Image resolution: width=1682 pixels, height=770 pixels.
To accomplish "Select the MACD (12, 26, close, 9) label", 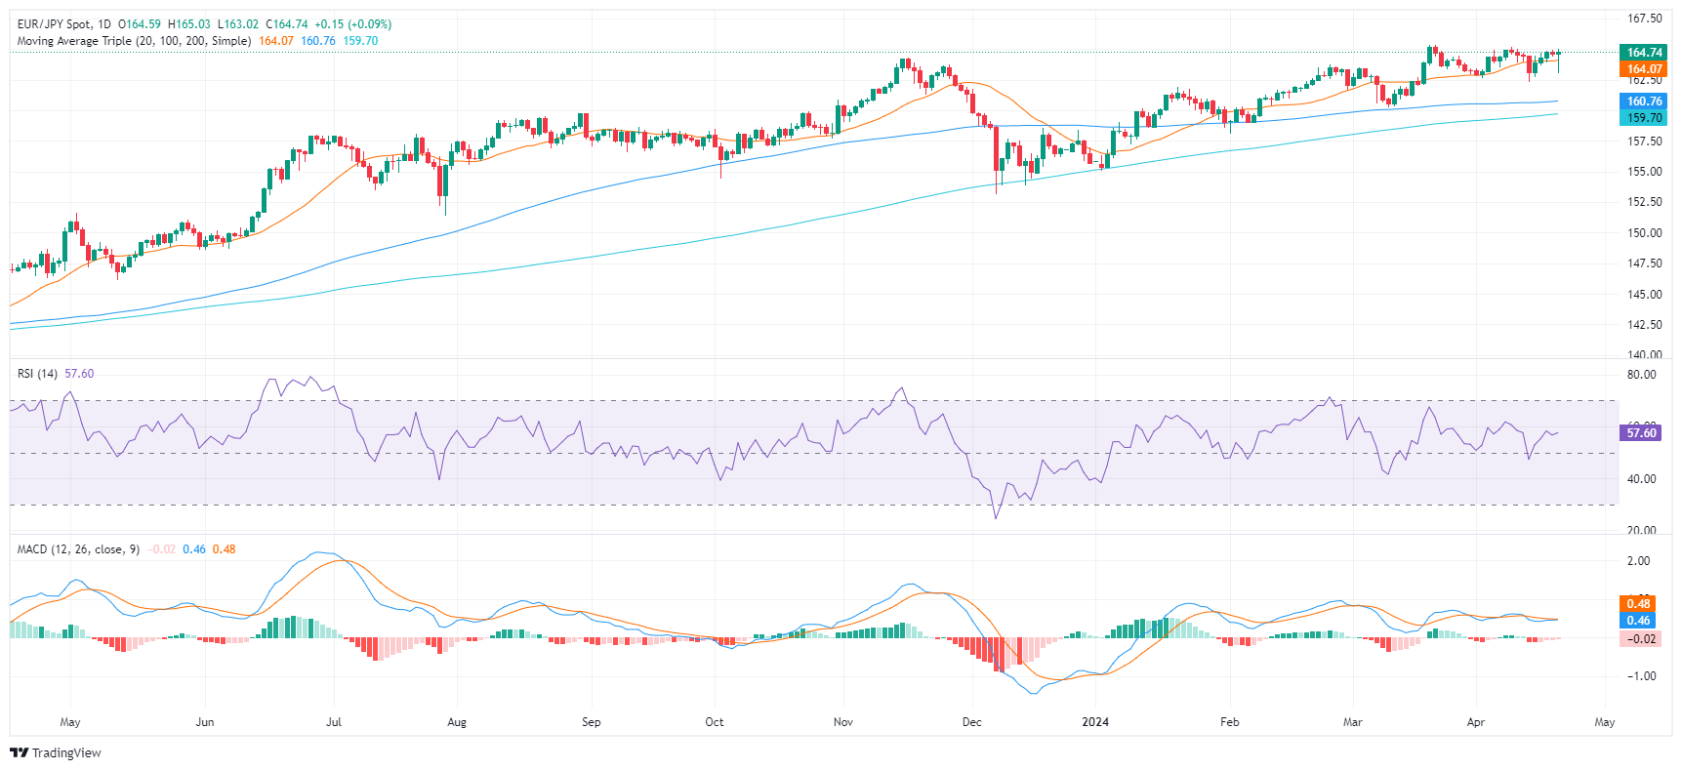I will tap(78, 549).
